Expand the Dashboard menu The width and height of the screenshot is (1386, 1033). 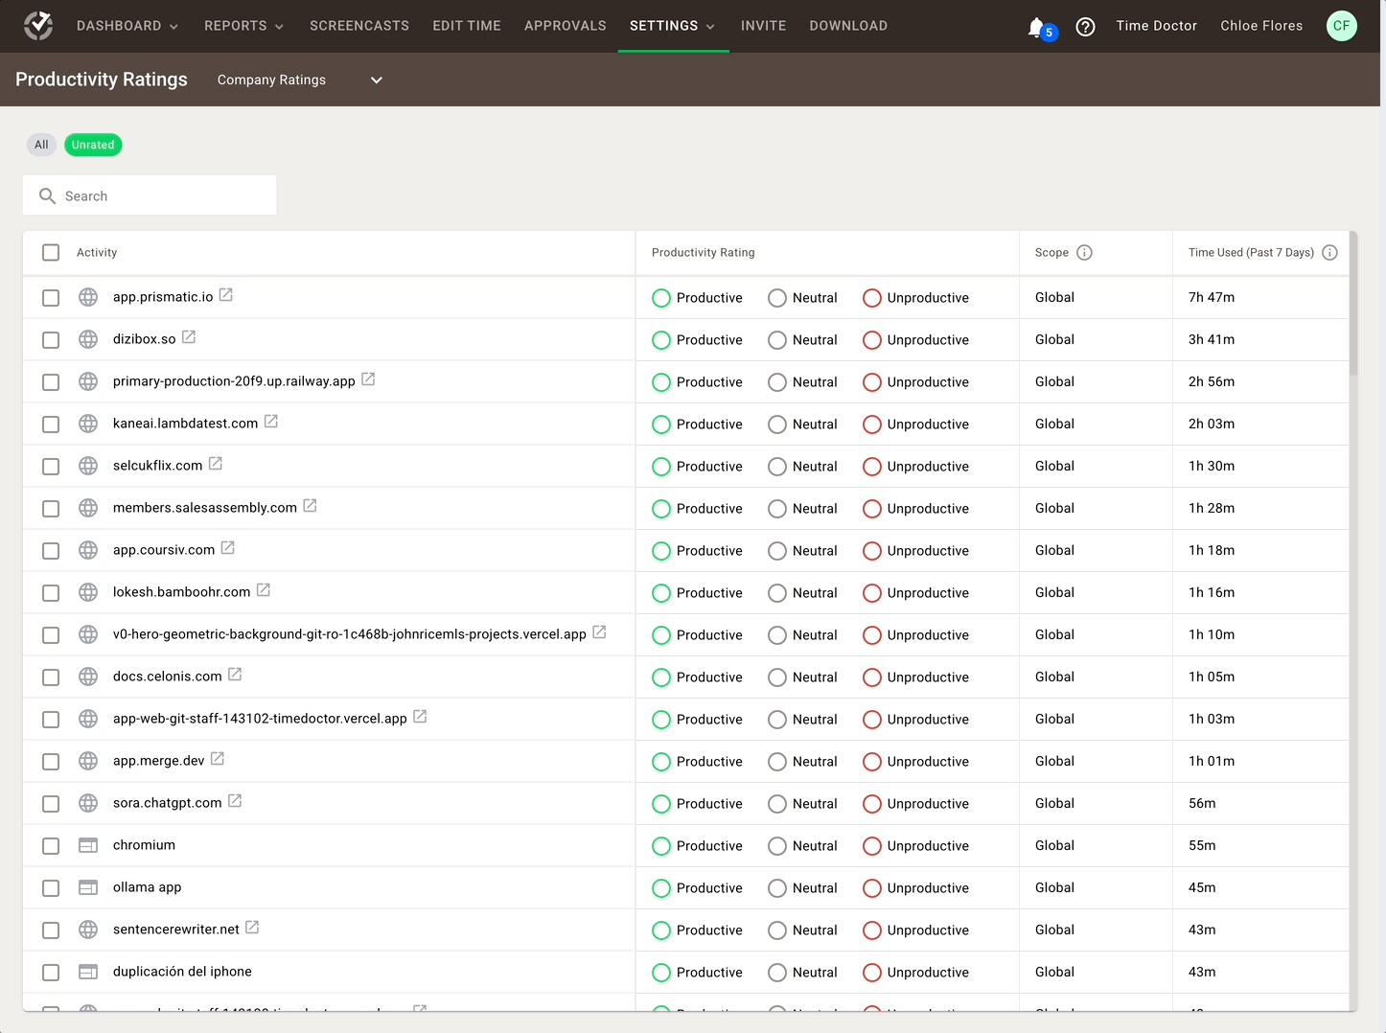coord(127,26)
